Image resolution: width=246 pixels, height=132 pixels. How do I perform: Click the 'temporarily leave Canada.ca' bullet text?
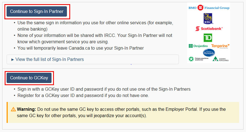point(81,48)
